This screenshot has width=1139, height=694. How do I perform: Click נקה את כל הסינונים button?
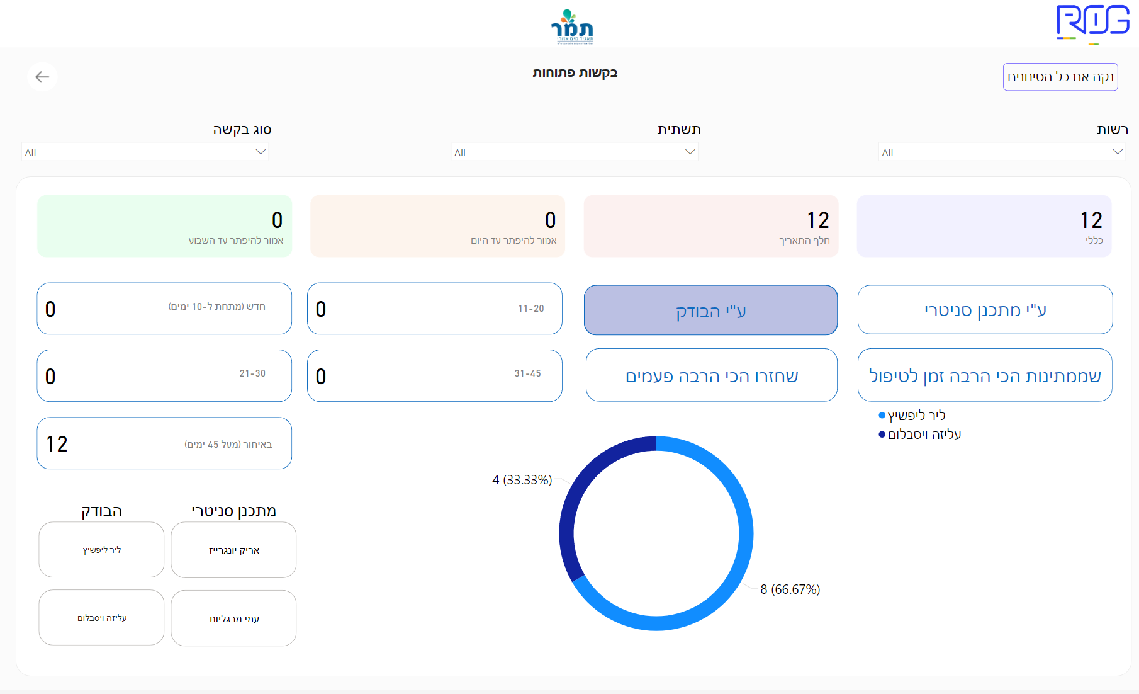pos(1060,77)
